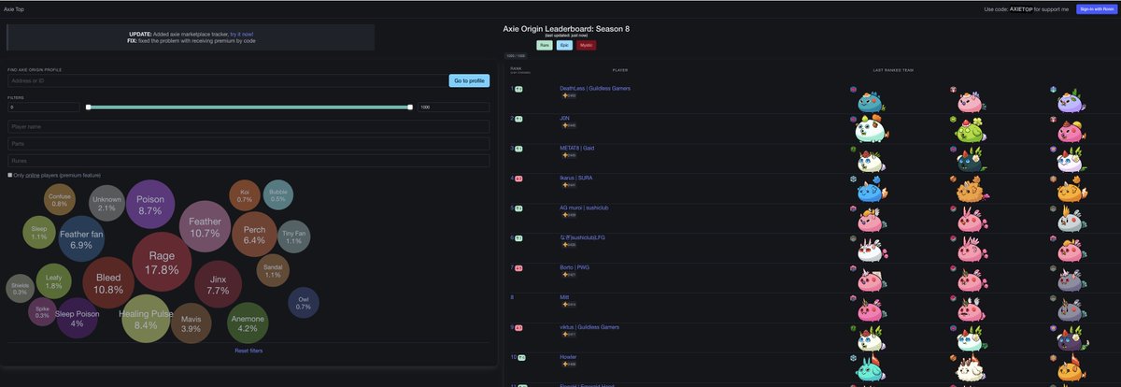Viewport: 1121px width, 387px height.
Task: Click the right handle of rank slider
Action: tap(410, 107)
